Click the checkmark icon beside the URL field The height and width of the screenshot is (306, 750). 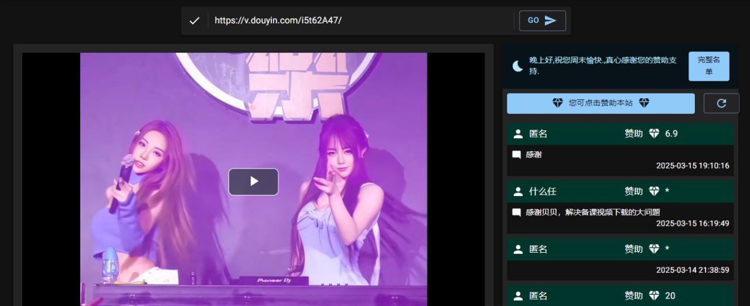195,20
